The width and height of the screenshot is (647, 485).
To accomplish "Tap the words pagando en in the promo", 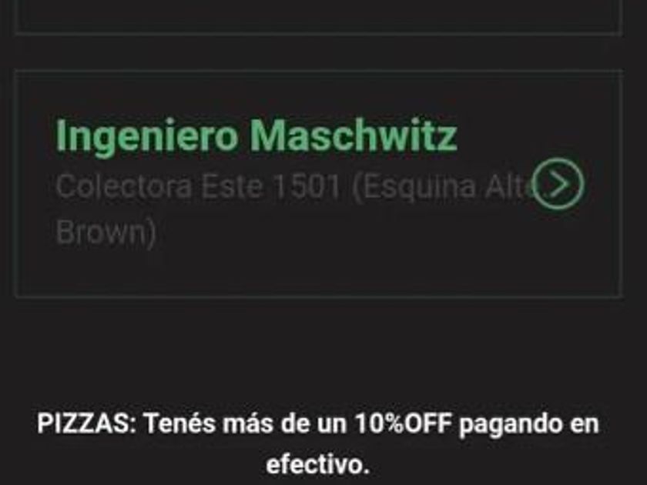I will click(x=529, y=425).
